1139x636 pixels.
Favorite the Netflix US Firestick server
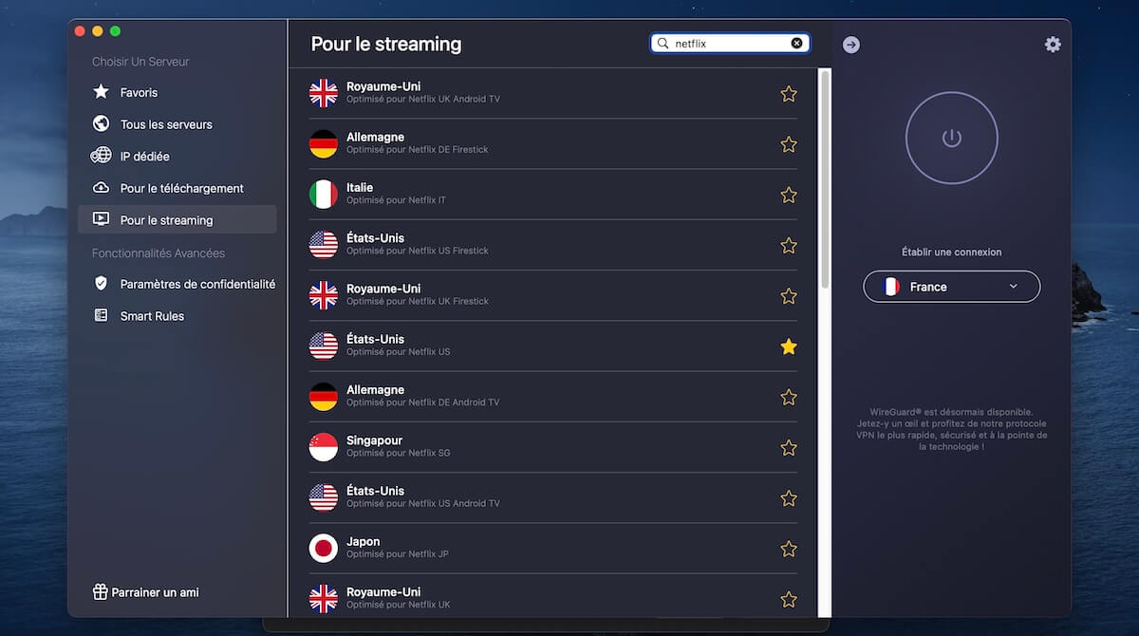tap(788, 245)
